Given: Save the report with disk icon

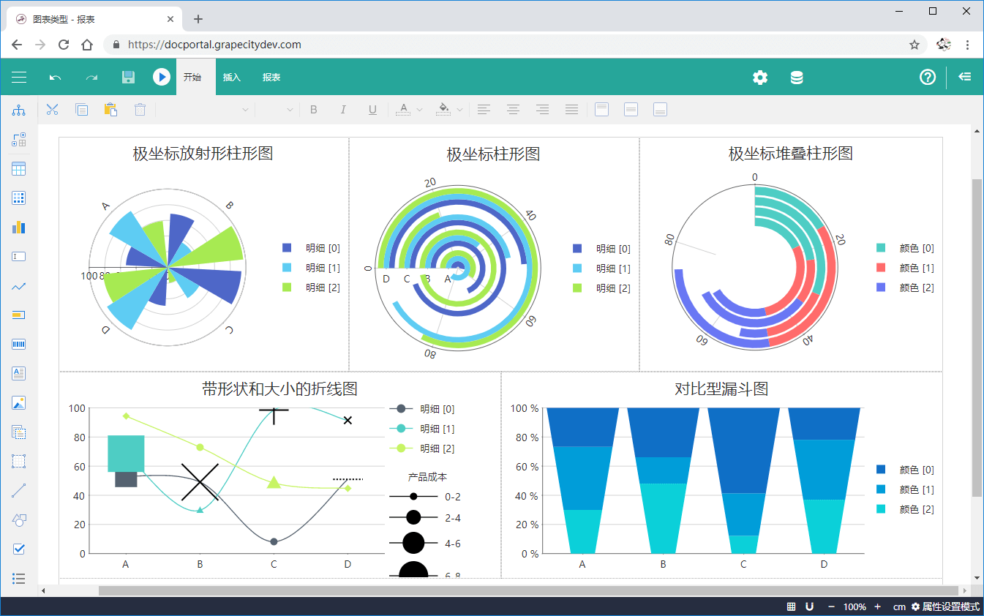Looking at the screenshot, I should pyautogui.click(x=128, y=77).
